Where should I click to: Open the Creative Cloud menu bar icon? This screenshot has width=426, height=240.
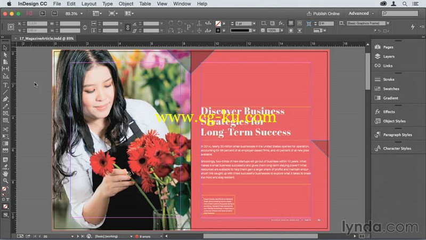click(383, 4)
